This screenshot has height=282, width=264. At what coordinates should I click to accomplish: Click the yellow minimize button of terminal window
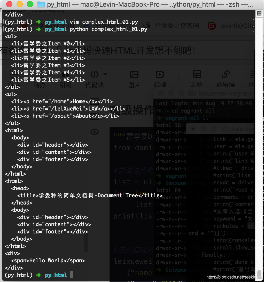tap(20, 4)
